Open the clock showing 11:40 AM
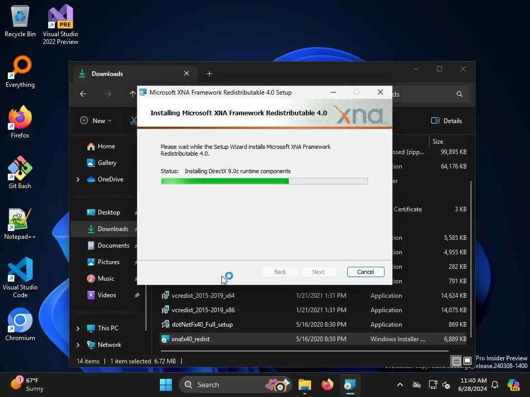Viewport: 530px width, 397px height. point(473,385)
